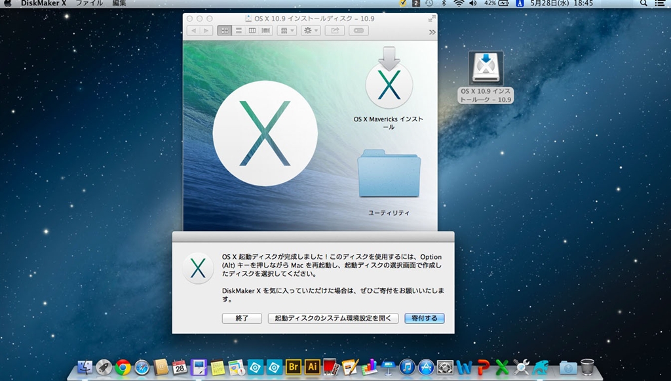Open Word from the Dock
Image resolution: width=671 pixels, height=381 pixels.
(x=464, y=367)
